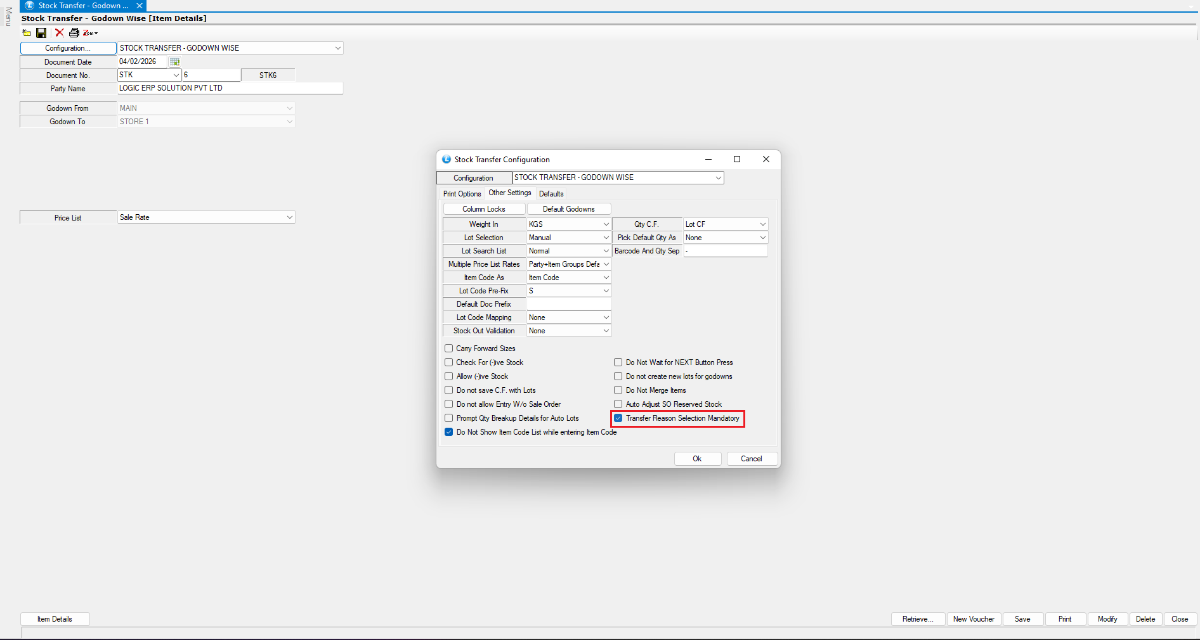Screen dimensions: 1200x640
Task: Expand the Weight In dropdown
Action: (606, 224)
